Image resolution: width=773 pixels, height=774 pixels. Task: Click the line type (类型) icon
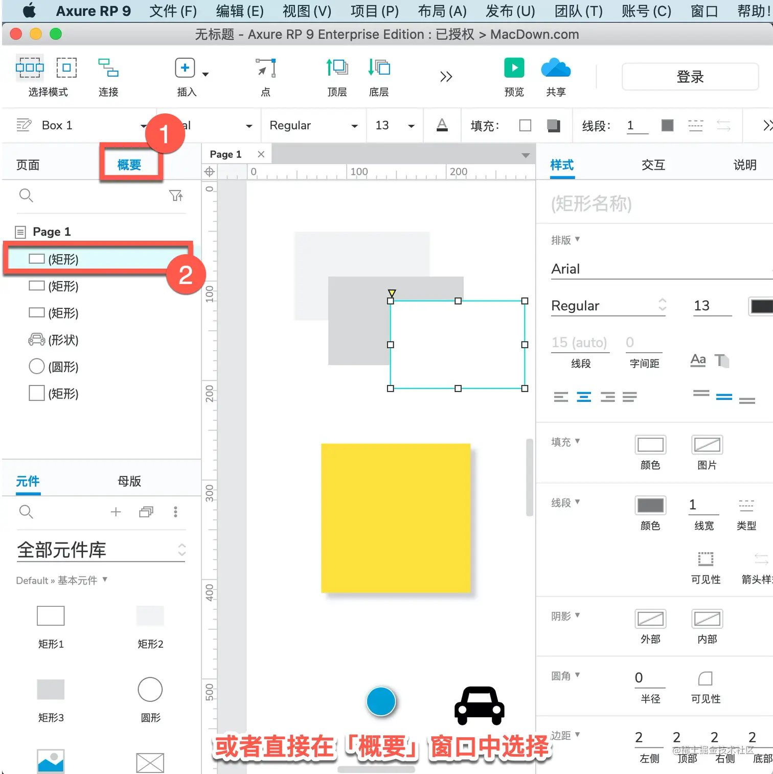(746, 506)
